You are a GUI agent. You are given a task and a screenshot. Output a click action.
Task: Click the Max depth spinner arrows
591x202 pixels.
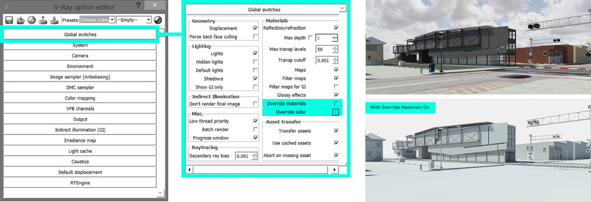click(x=335, y=38)
